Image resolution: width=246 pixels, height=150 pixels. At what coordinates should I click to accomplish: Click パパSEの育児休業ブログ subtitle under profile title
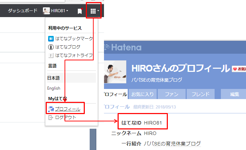click(x=157, y=80)
